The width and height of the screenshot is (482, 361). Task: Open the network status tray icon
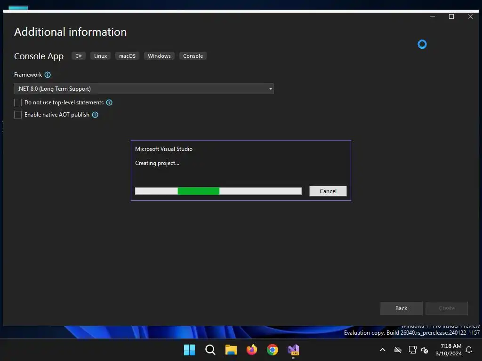click(x=412, y=350)
